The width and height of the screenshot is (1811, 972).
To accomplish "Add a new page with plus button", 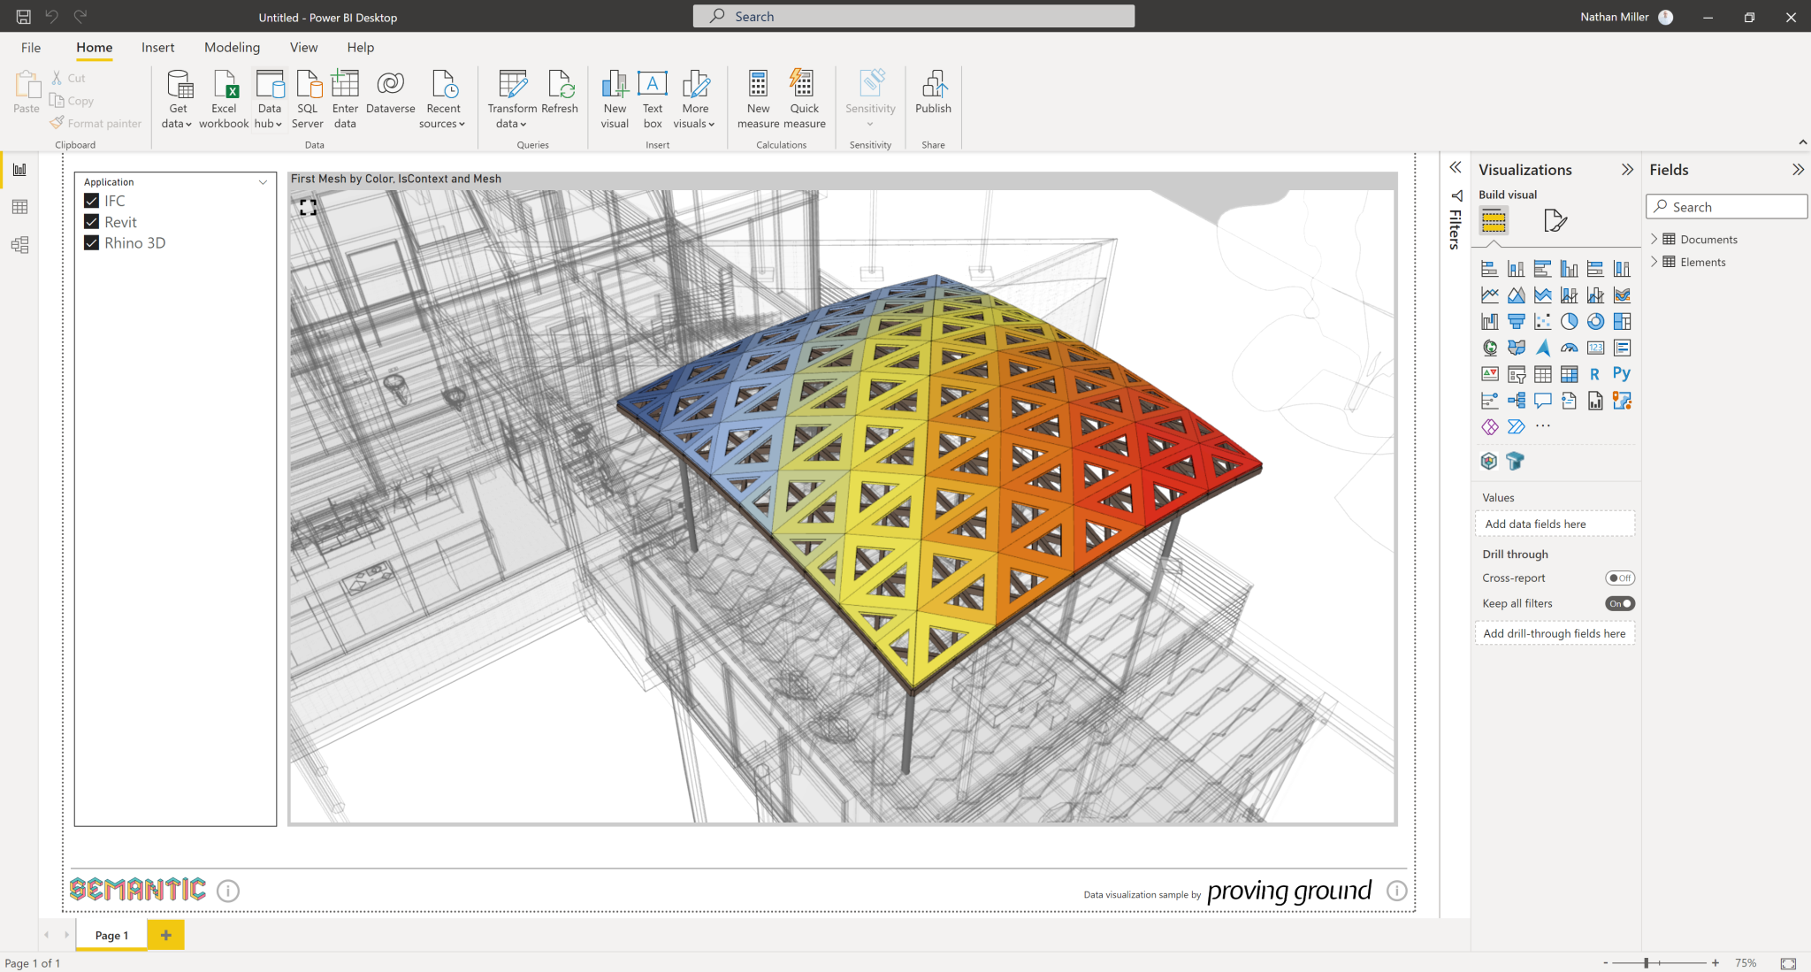I will 165,934.
